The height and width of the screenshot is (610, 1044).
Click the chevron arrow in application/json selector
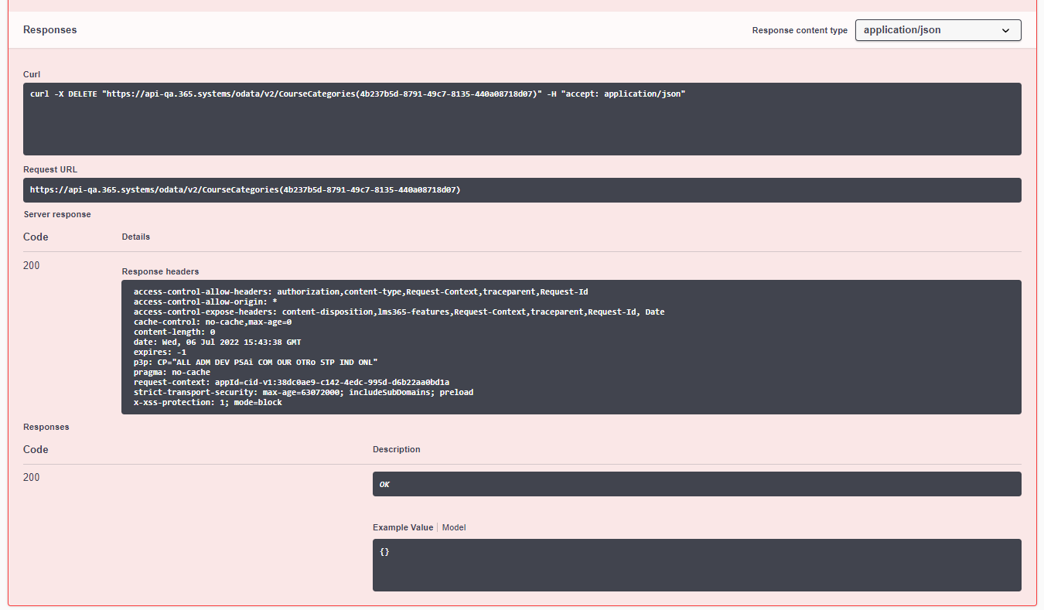coord(1005,31)
